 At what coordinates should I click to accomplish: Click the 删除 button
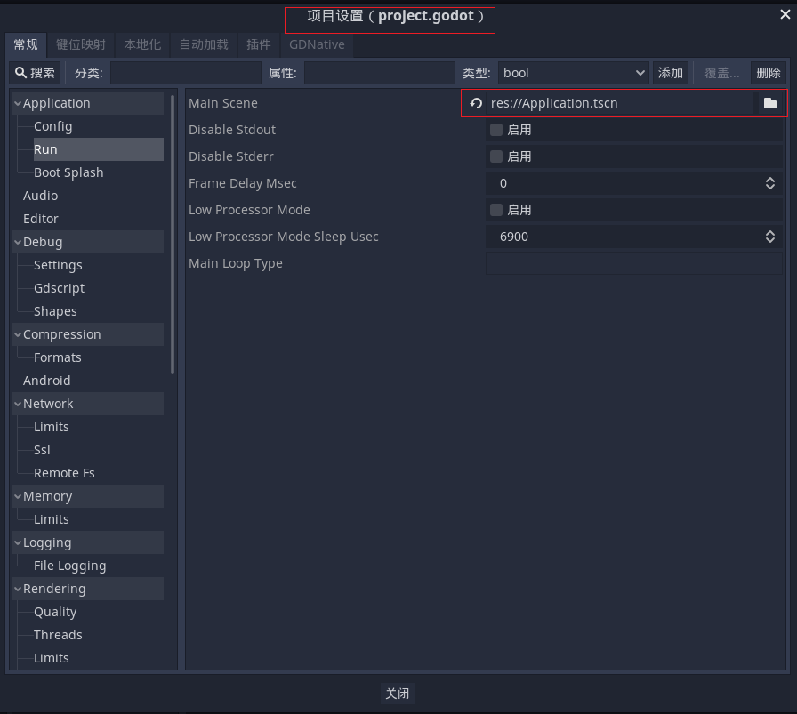point(768,73)
